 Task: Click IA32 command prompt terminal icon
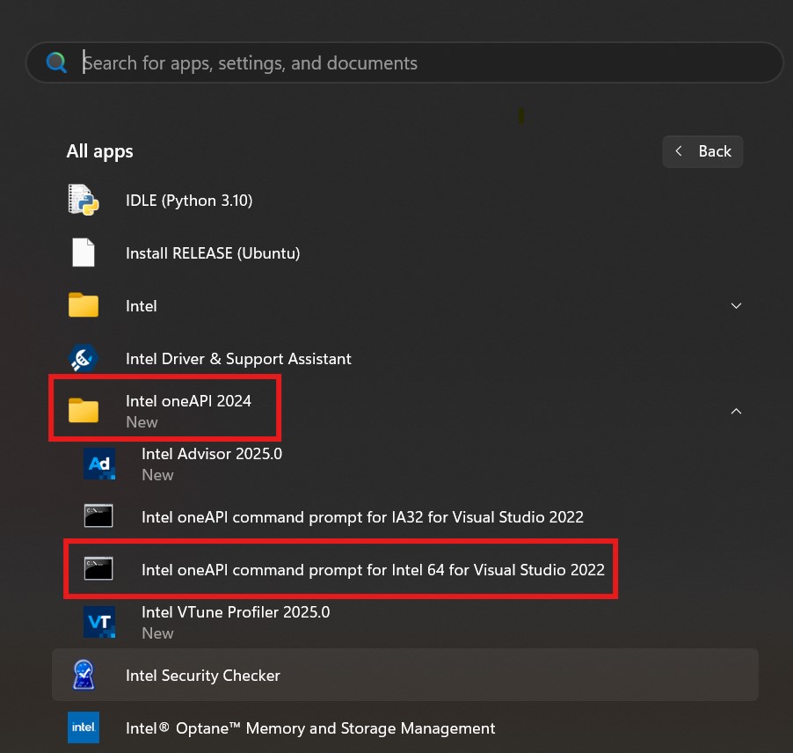pos(98,516)
